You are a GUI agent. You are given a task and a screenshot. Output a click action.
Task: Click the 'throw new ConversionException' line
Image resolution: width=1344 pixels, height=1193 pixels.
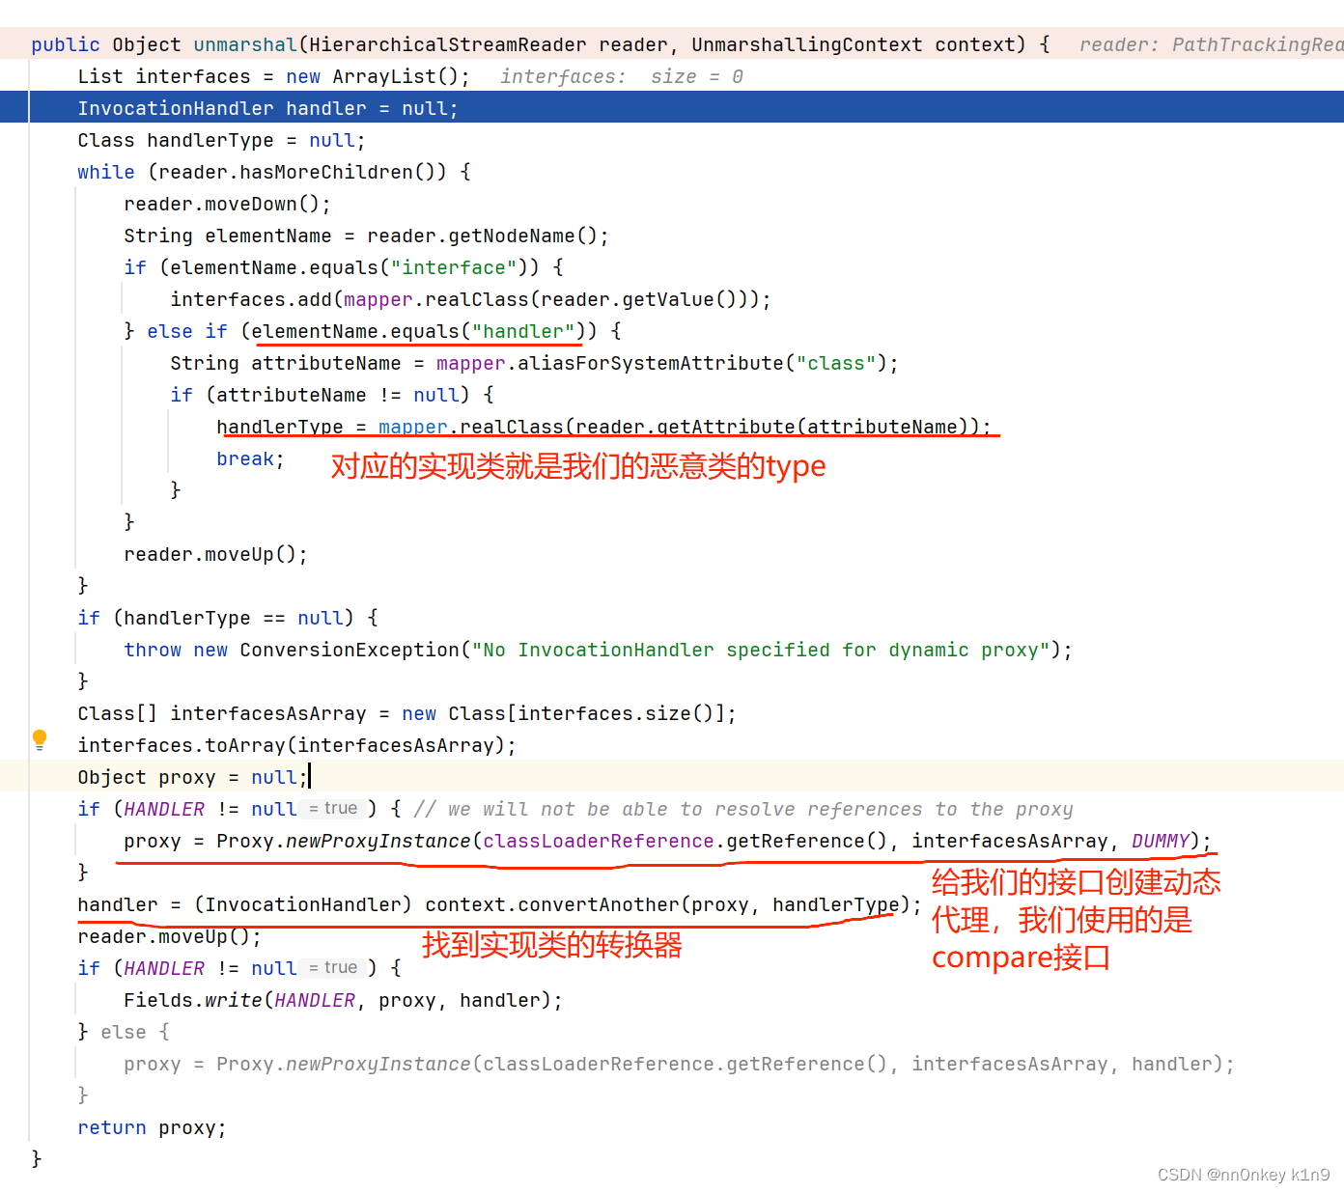[x=598, y=650]
